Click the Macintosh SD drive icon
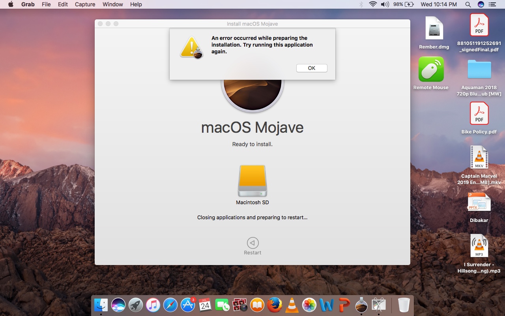The height and width of the screenshot is (316, 505). 252,180
